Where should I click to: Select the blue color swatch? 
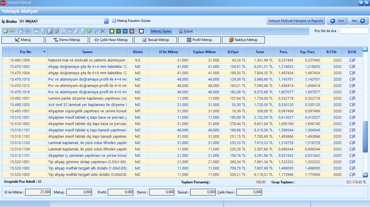click(x=125, y=31)
